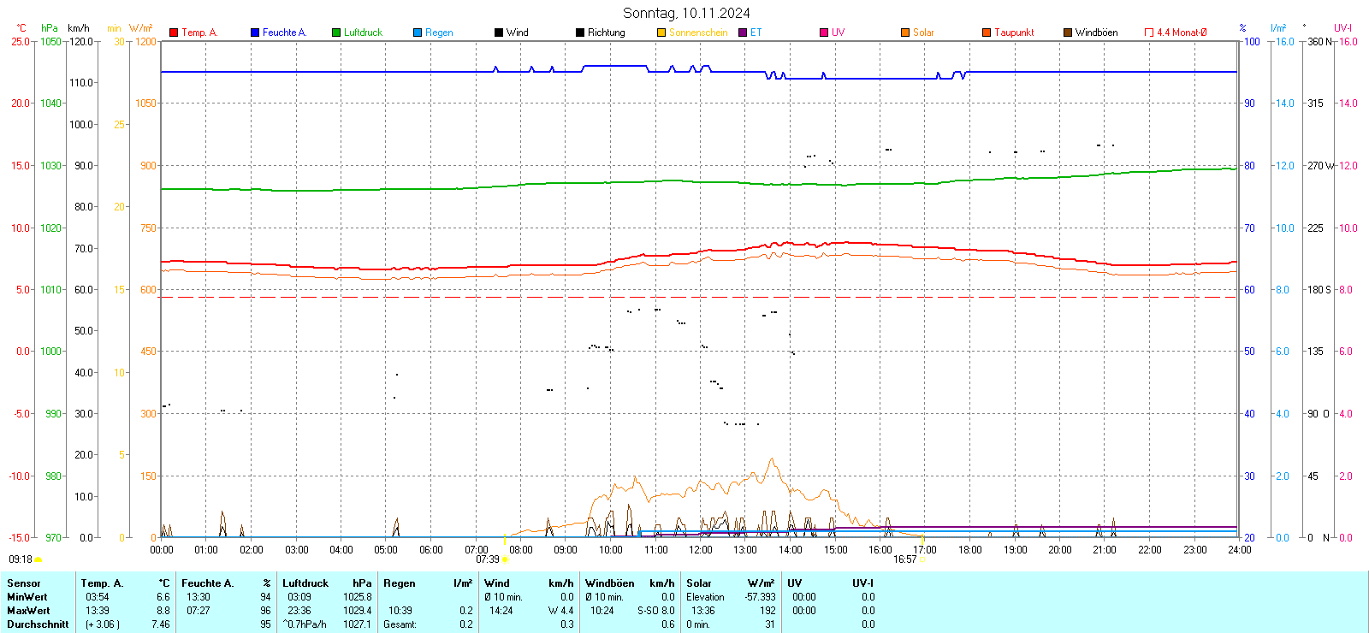Screen dimensions: 1369x633
Task: Click the sun icon beside 09:18
Action: click(38, 559)
